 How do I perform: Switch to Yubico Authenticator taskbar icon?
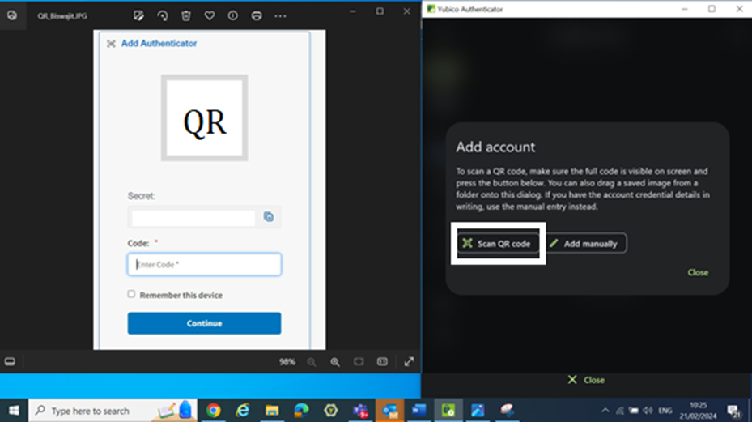448,411
